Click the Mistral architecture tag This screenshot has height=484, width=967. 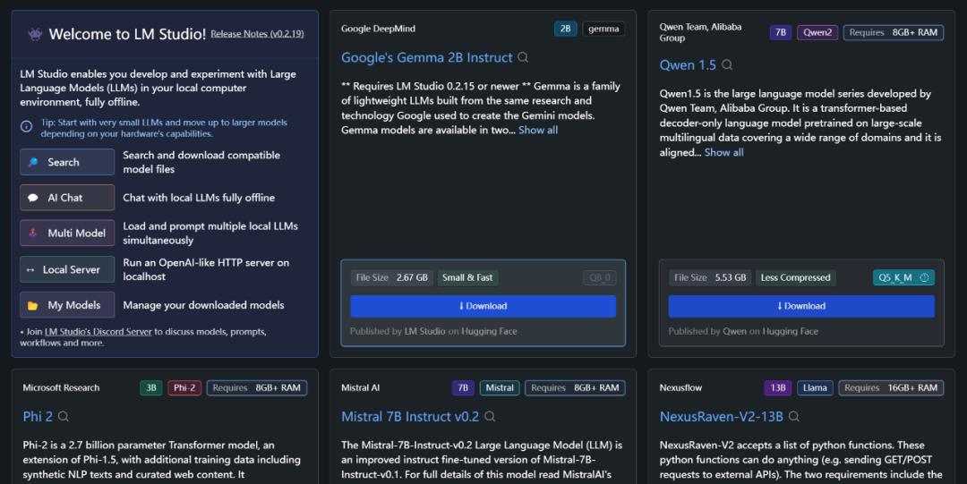pos(500,387)
